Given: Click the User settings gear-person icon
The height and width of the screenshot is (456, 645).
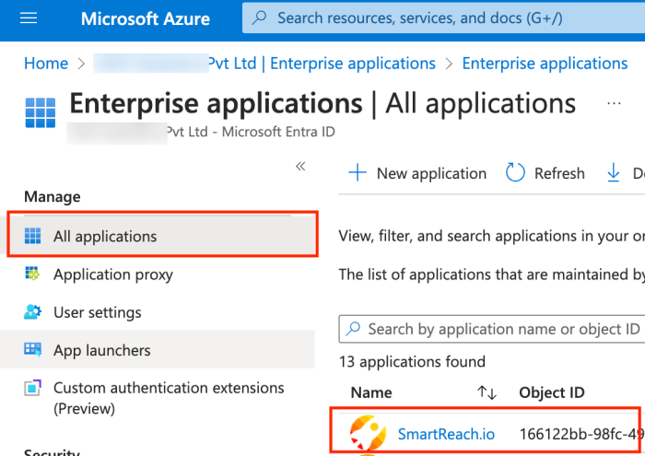Looking at the screenshot, I should point(32,312).
